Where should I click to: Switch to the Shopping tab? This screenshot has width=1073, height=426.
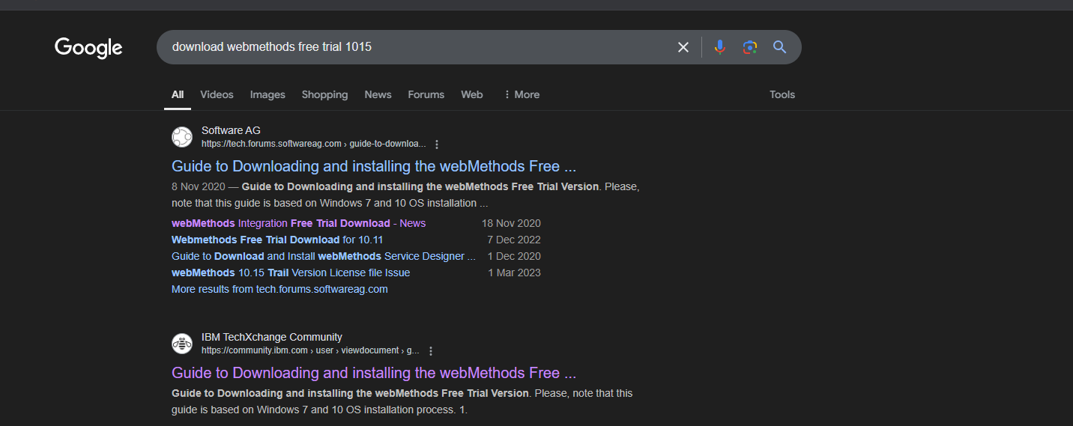pyautogui.click(x=324, y=94)
